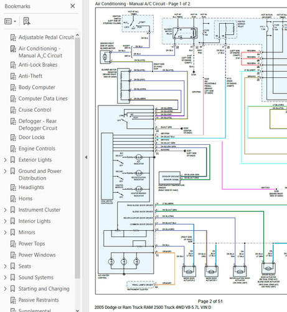Expand Ground and Power Distribution bookmark
287x312 pixels.
[x=6, y=171]
